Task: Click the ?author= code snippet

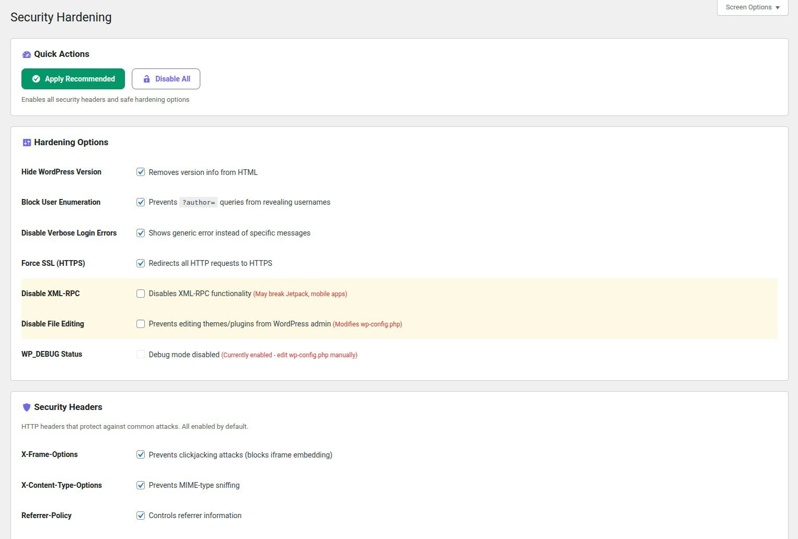Action: 198,203
